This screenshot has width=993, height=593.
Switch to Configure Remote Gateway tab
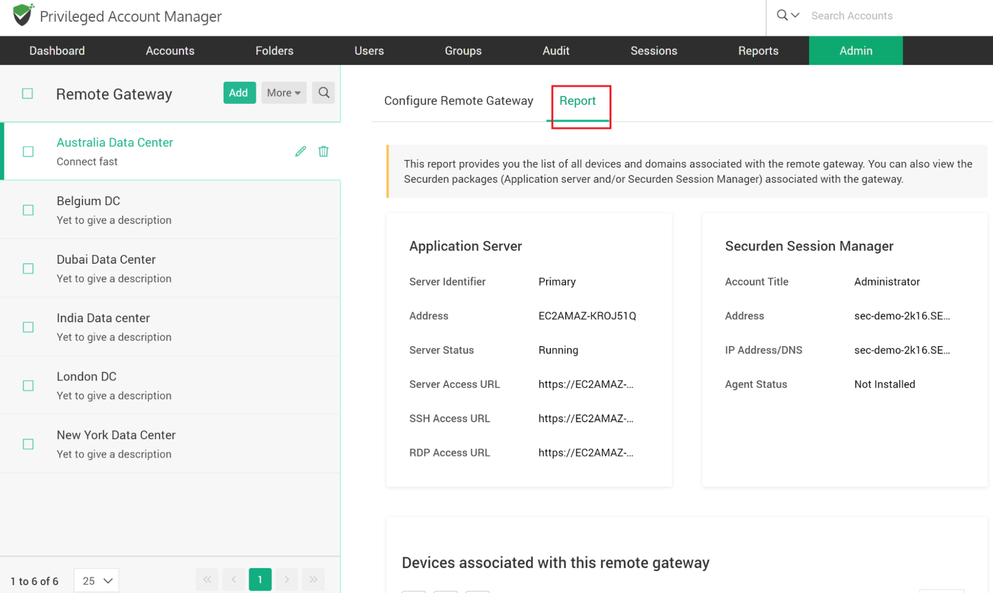click(458, 101)
